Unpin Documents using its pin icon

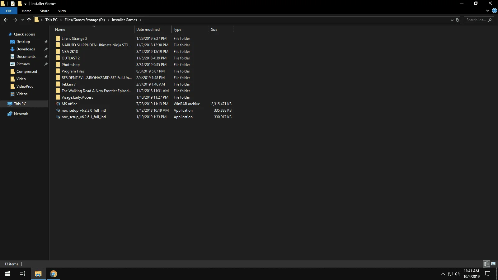pyautogui.click(x=46, y=57)
